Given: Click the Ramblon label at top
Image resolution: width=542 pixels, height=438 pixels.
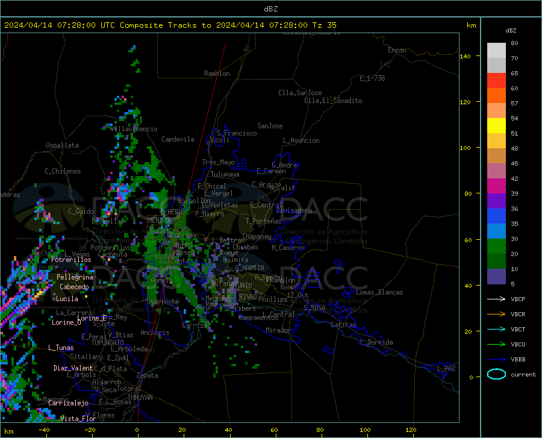Looking at the screenshot, I should pos(217,74).
